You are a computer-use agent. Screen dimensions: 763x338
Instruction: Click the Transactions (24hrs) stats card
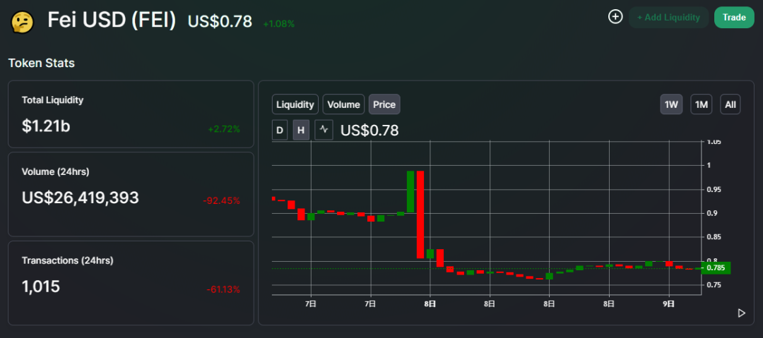point(131,283)
